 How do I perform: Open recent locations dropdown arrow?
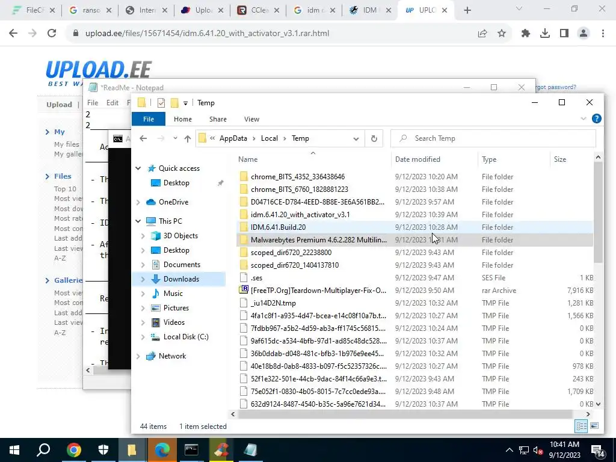[x=175, y=138]
